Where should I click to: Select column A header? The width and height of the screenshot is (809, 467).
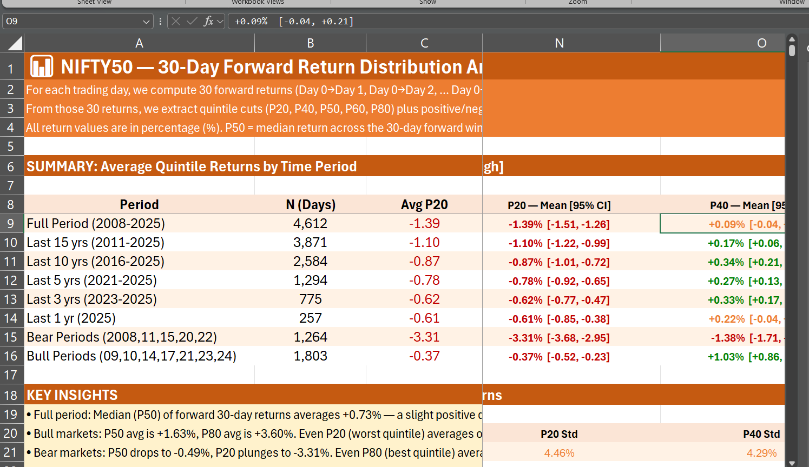(x=139, y=43)
